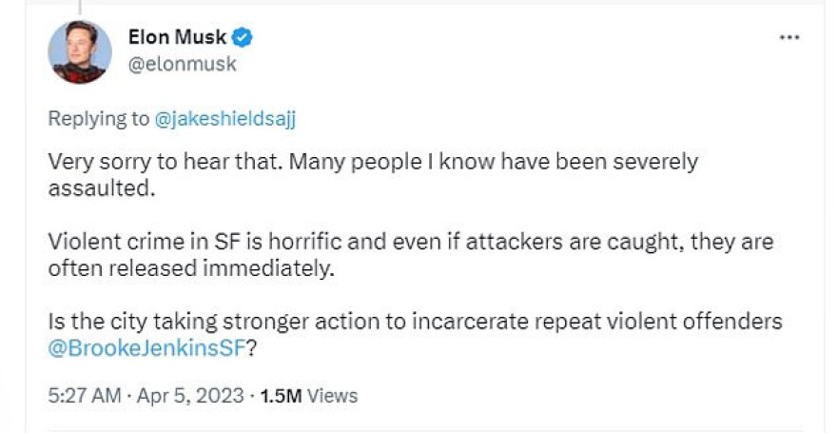The height and width of the screenshot is (433, 837).
Task: Click the 1.5M view count number
Action: 282,394
